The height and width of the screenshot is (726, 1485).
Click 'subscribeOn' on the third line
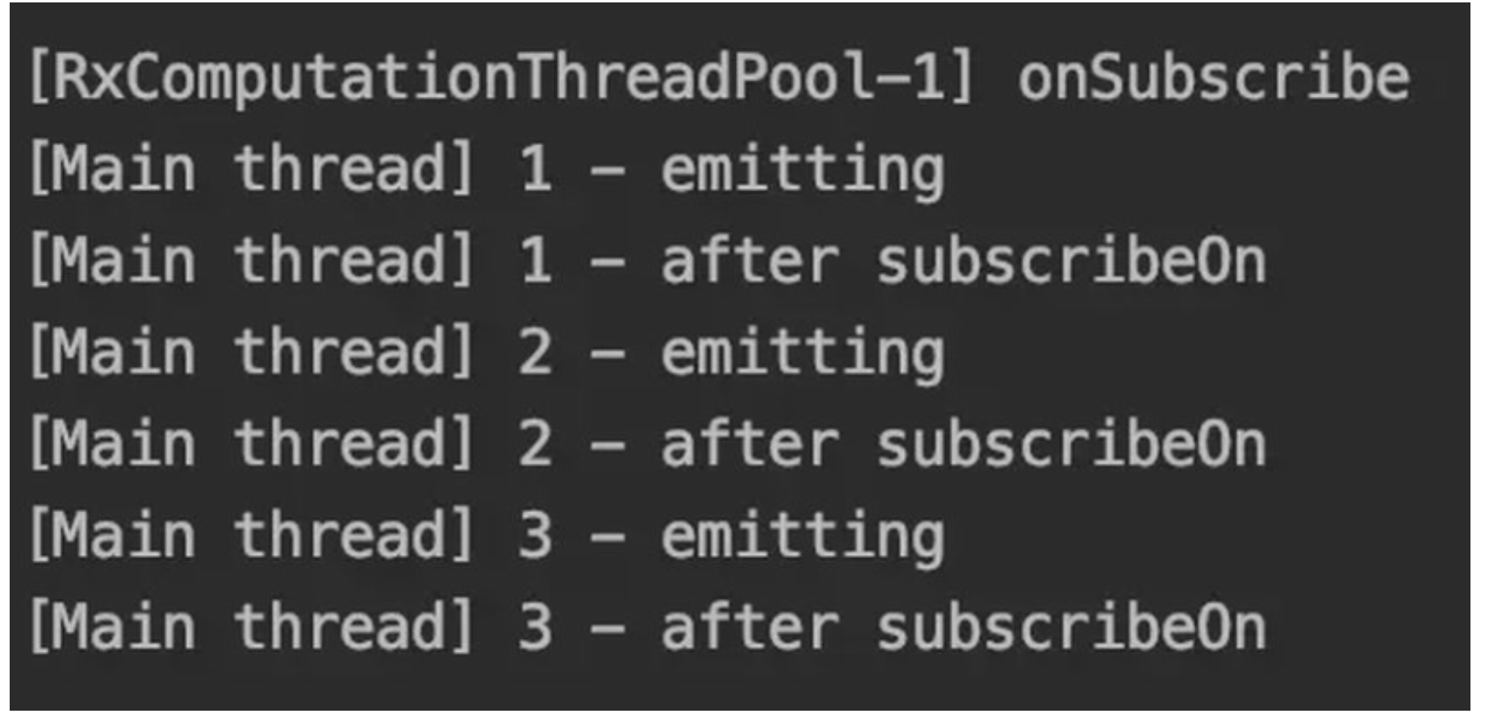pyautogui.click(x=1072, y=260)
